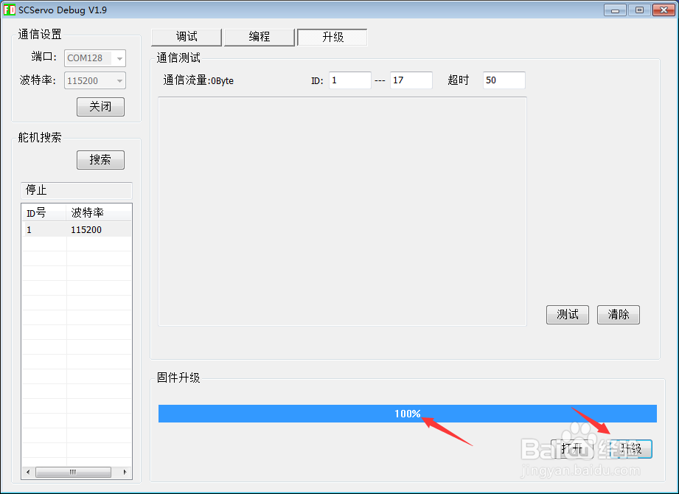Click the 通信流量:0Byte label
679x494 pixels.
pyautogui.click(x=198, y=80)
